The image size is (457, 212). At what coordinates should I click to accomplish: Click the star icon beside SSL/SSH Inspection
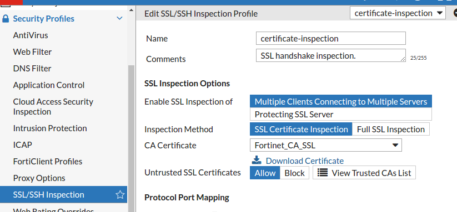(120, 195)
